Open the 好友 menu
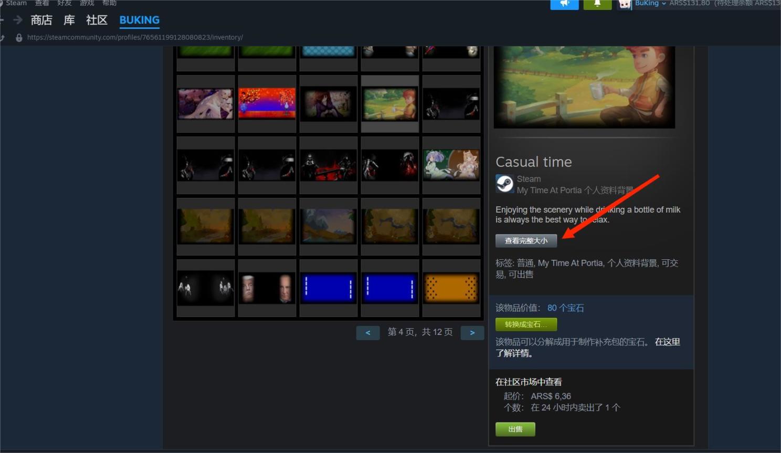Image resolution: width=781 pixels, height=453 pixels. click(x=65, y=3)
